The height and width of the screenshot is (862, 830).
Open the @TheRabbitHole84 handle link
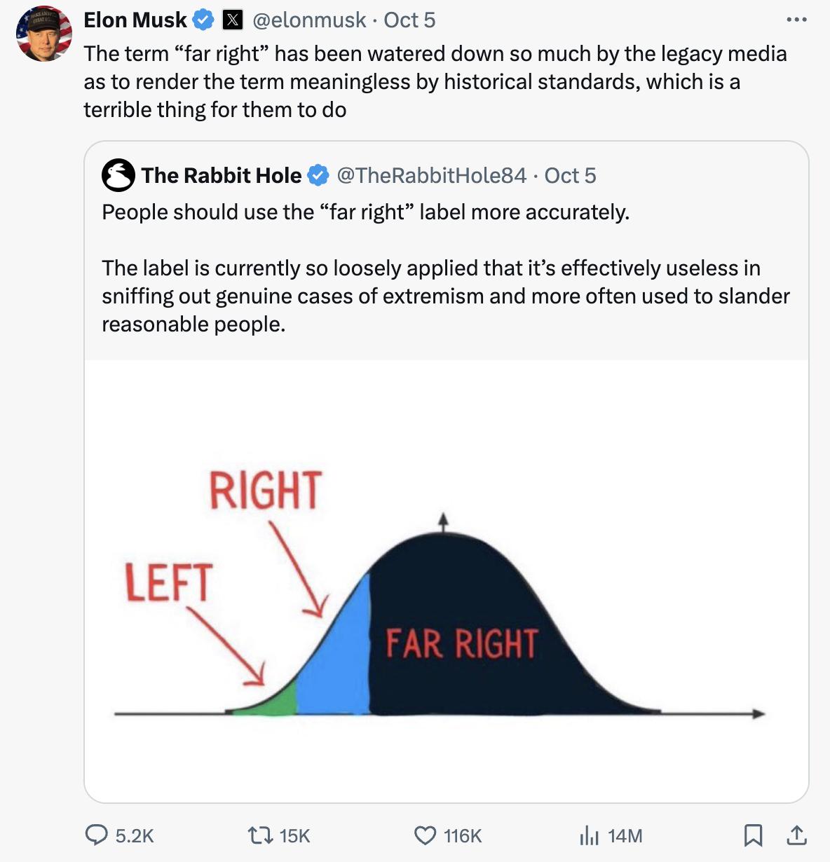tap(431, 175)
